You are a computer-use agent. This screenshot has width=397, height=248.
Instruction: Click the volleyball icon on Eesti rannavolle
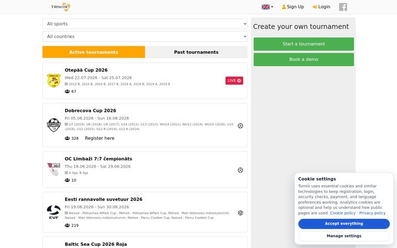tap(240, 213)
